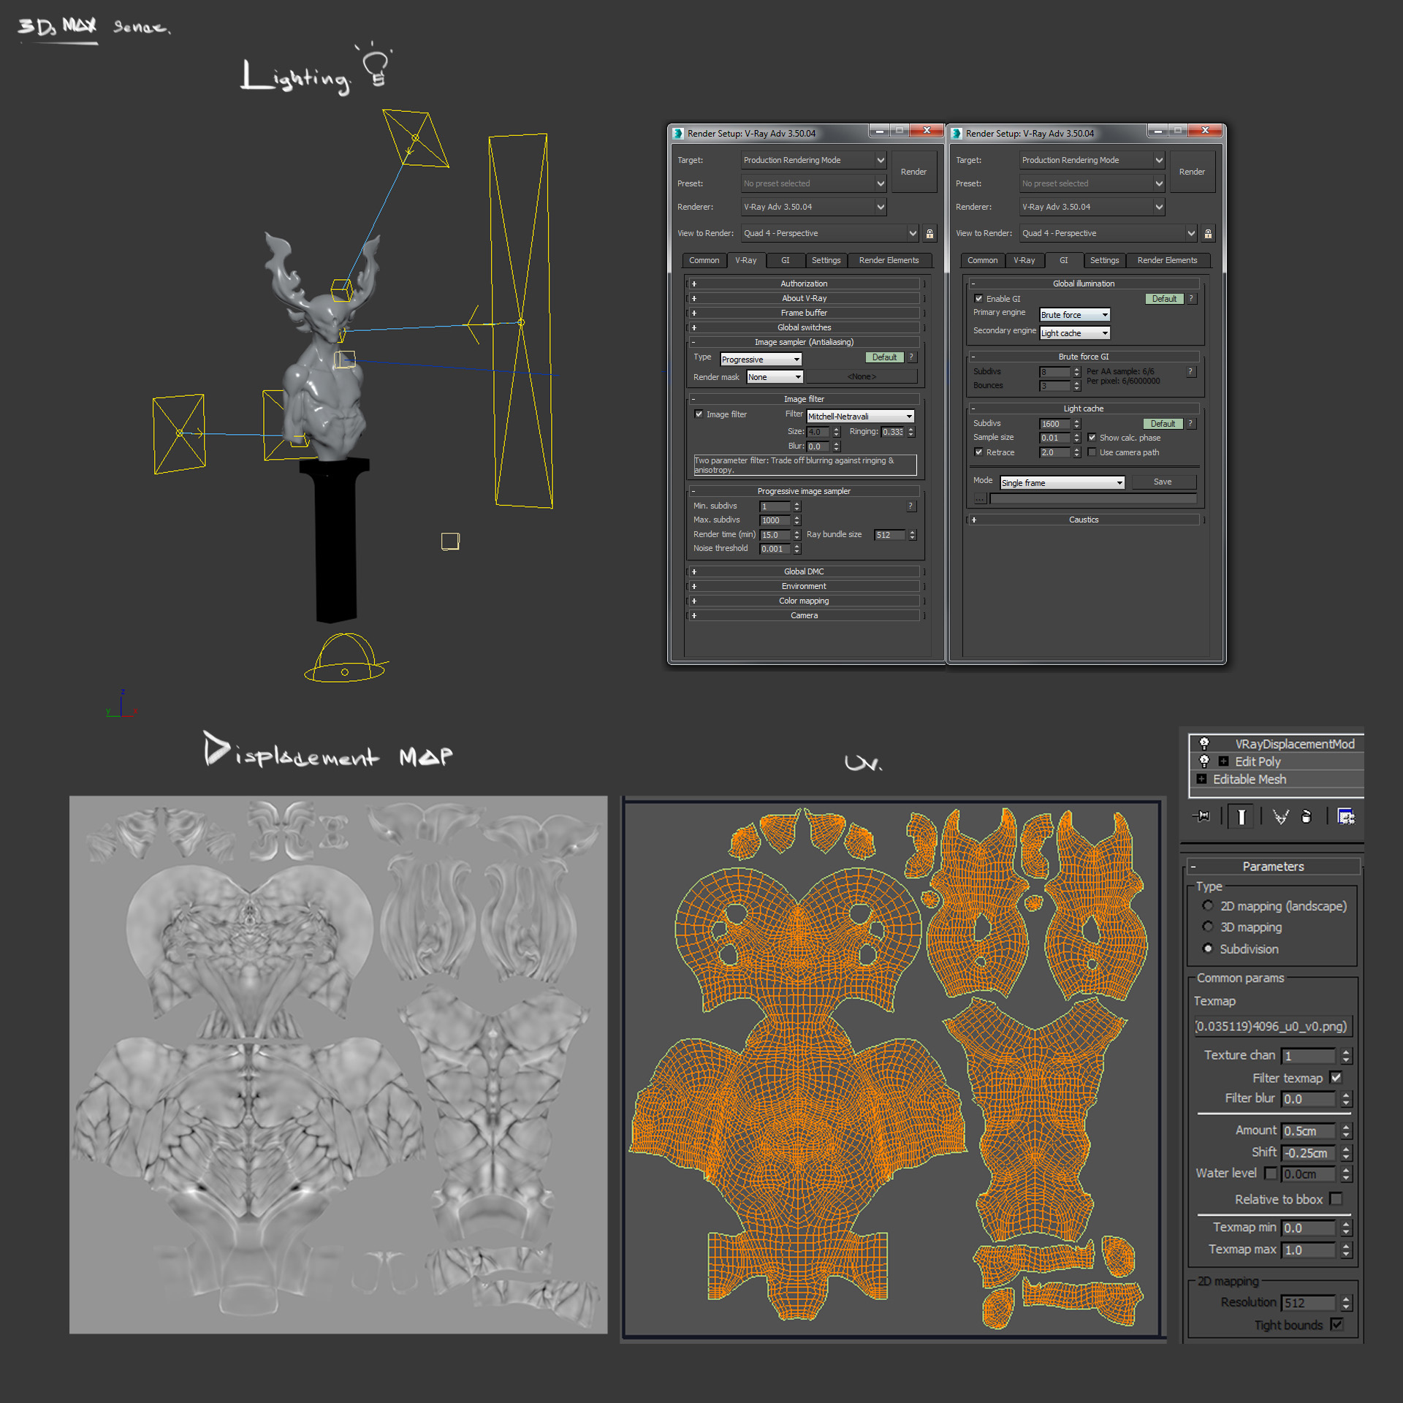
Task: Click Remove Modifier trash icon
Action: click(x=1307, y=816)
